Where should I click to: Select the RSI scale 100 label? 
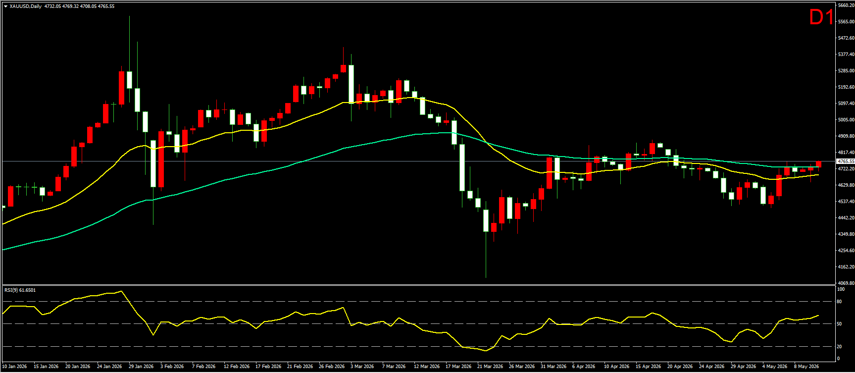point(841,289)
